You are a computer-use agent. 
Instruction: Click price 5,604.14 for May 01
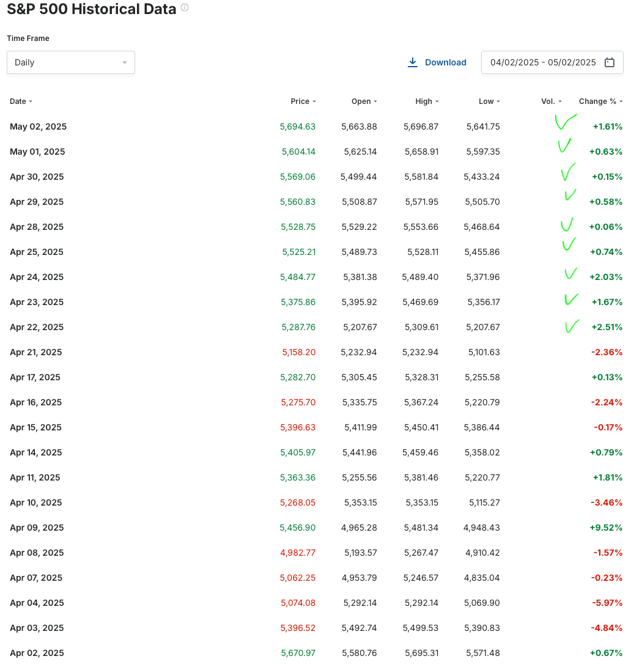298,152
